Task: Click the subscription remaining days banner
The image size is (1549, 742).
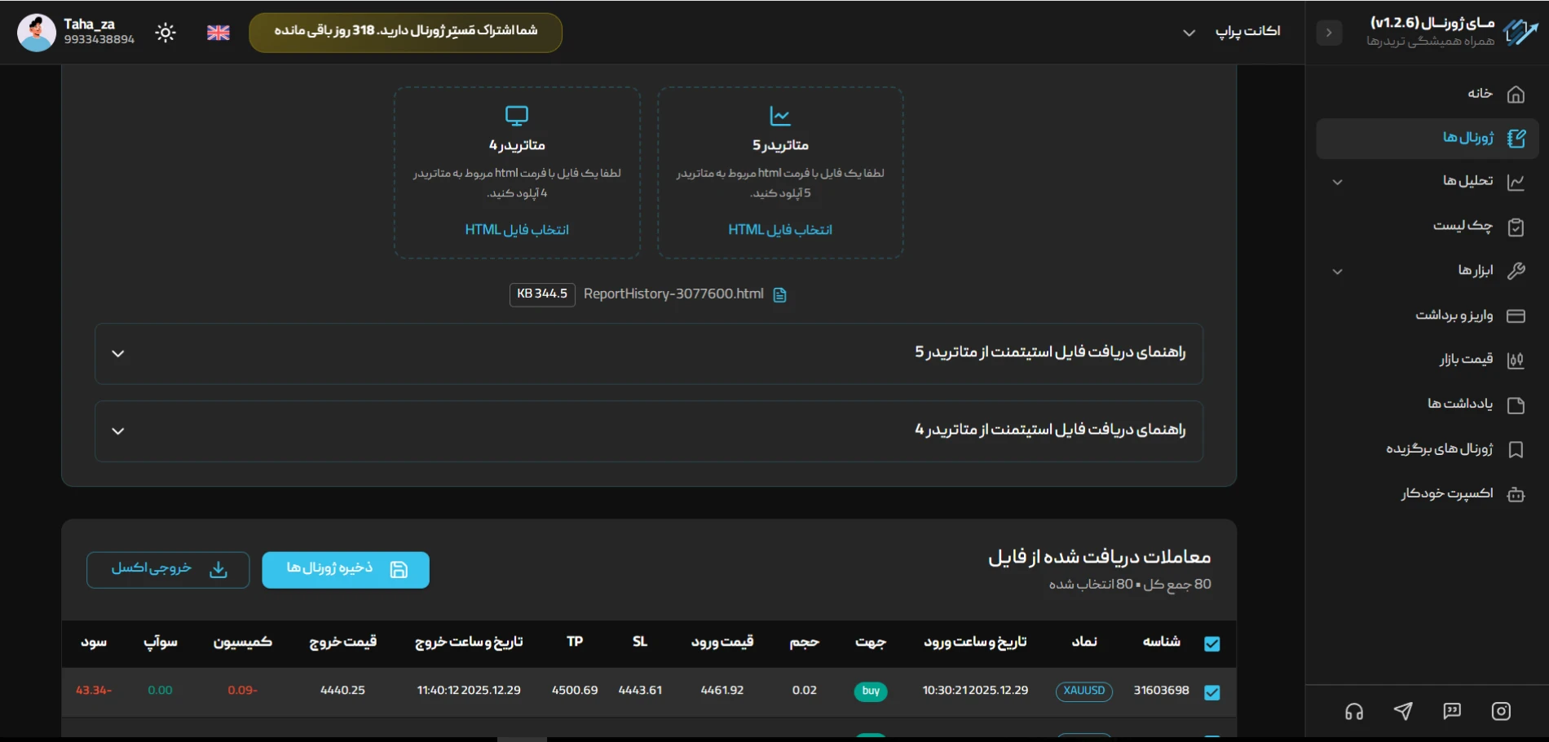Action: 405,33
